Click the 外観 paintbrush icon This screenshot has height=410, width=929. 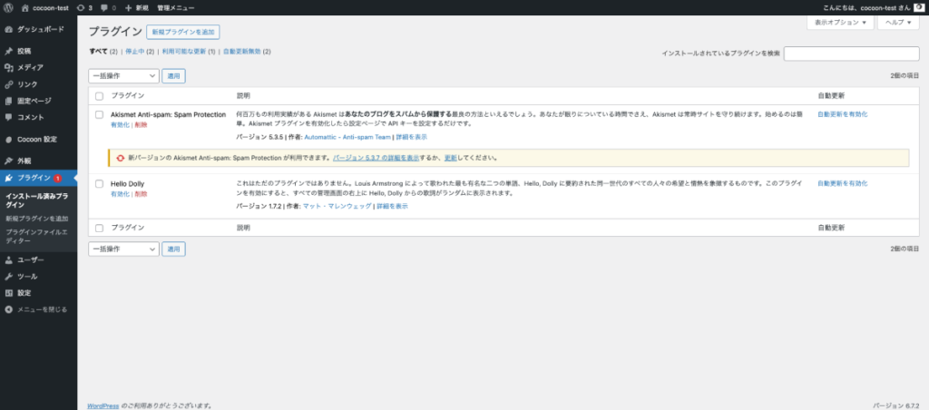(x=9, y=161)
